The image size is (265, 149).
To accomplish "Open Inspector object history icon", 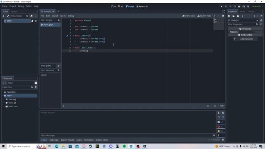I will coord(261,16).
